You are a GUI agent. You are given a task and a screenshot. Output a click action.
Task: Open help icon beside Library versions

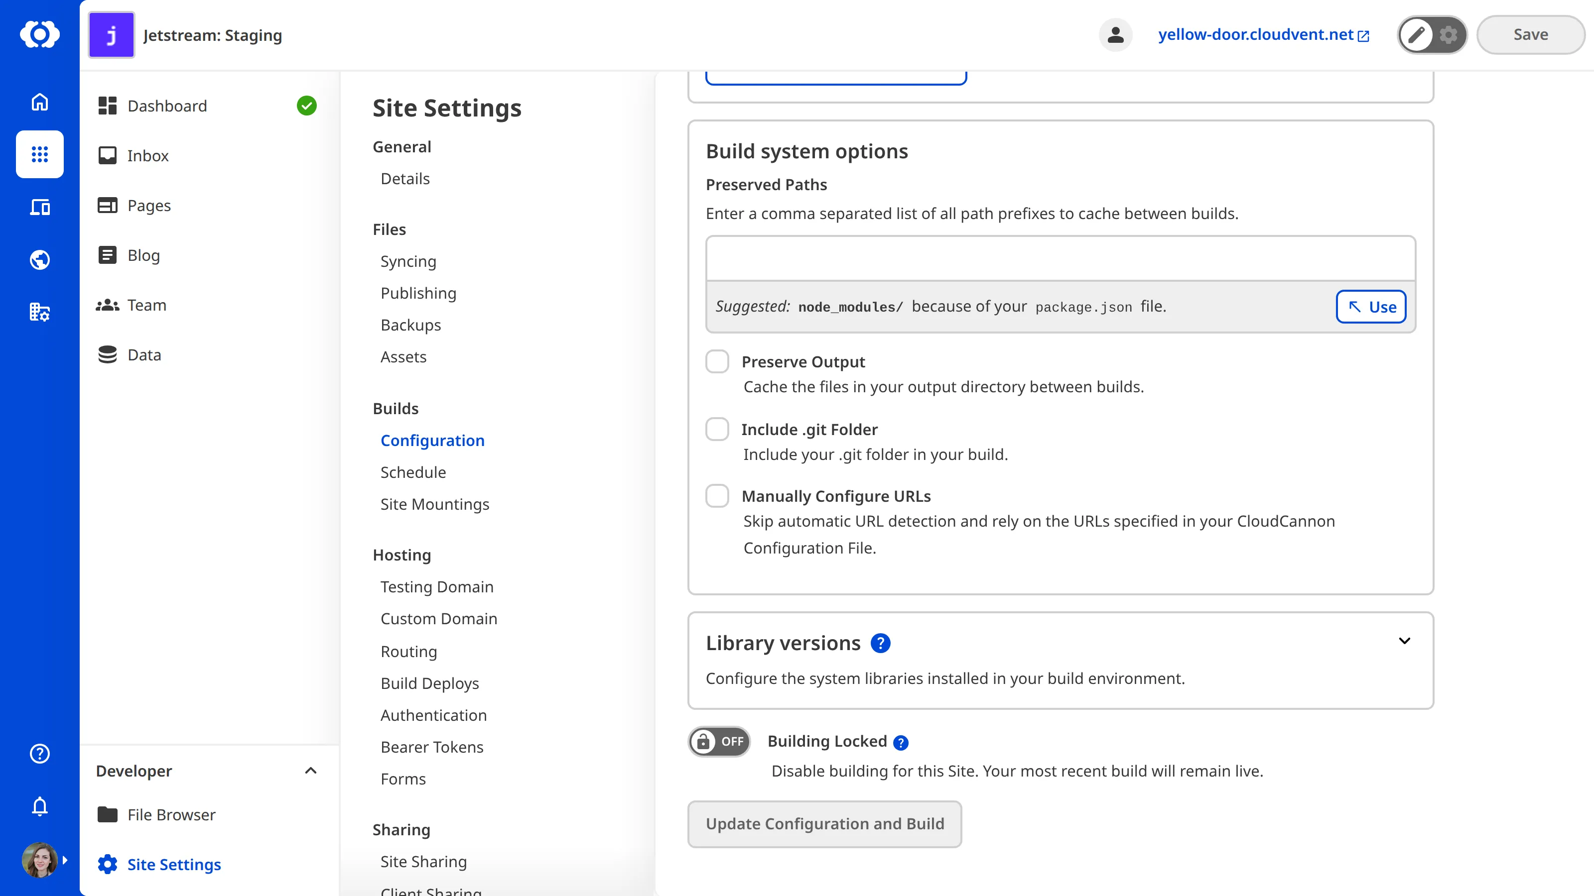pos(881,644)
